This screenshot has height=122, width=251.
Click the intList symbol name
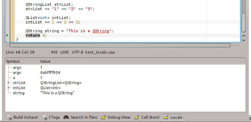click(19, 88)
